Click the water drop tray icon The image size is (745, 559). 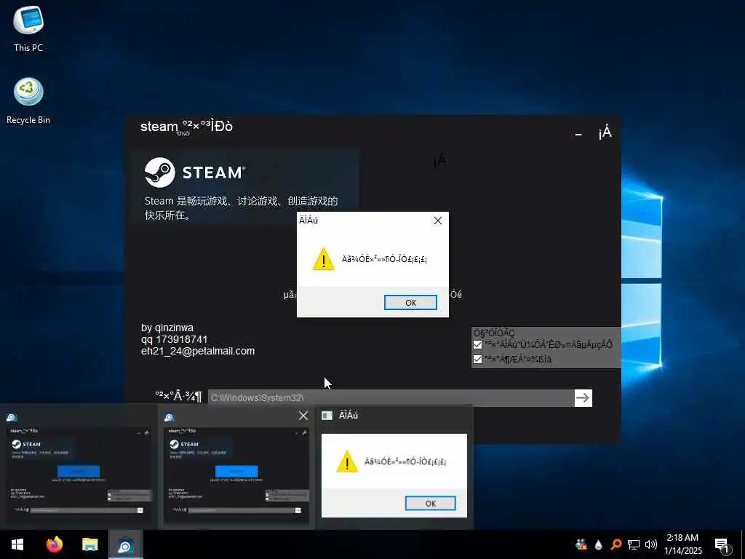tap(598, 544)
